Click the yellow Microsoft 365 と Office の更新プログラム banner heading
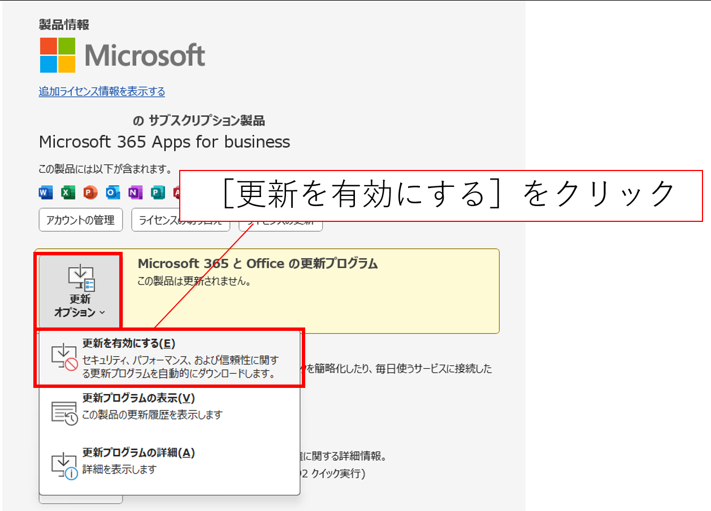Image resolution: width=711 pixels, height=511 pixels. (258, 264)
